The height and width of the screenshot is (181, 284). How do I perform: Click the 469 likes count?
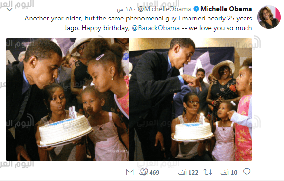(x=154, y=172)
